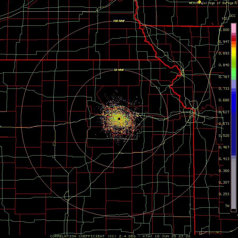Click the 0.947 scale value
238x238 pixels.
pyautogui.click(x=224, y=42)
